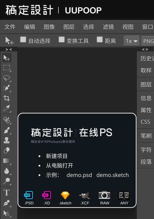Image resolution: width=154 pixels, height=219 pixels.
Task: Click the UUPOOP header text
Action: point(83,10)
